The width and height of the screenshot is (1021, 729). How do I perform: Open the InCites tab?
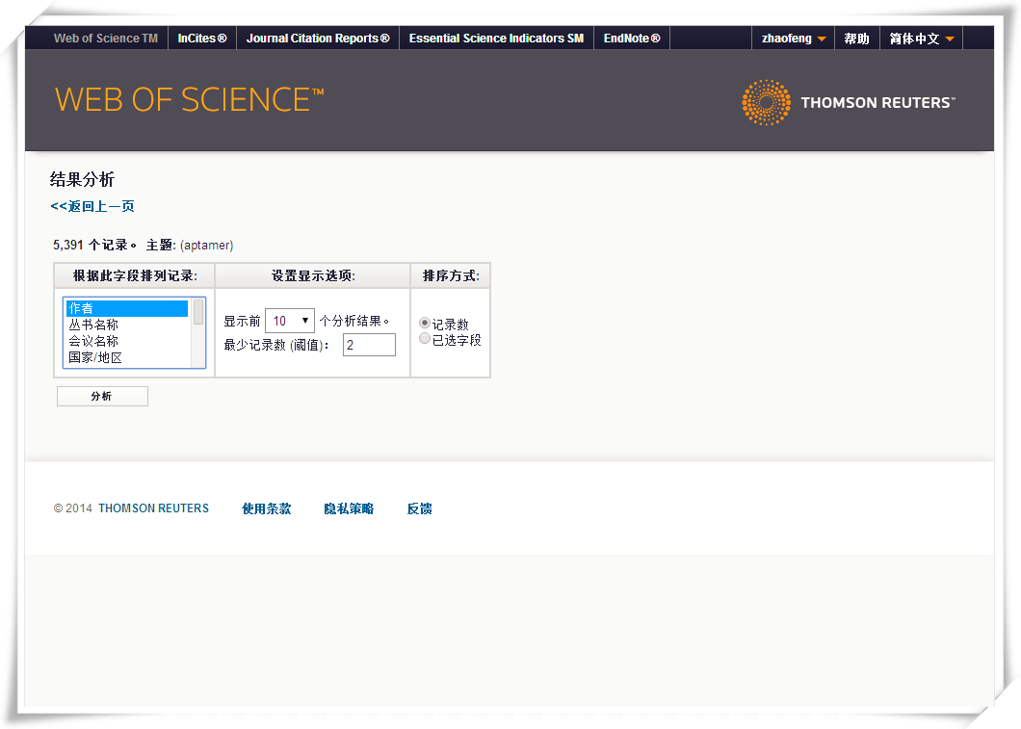[x=202, y=39]
